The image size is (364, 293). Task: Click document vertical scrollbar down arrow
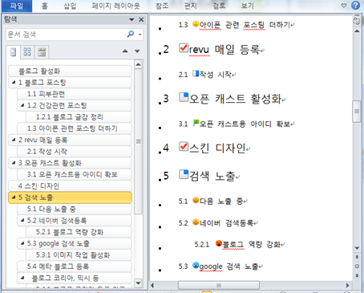point(357,248)
